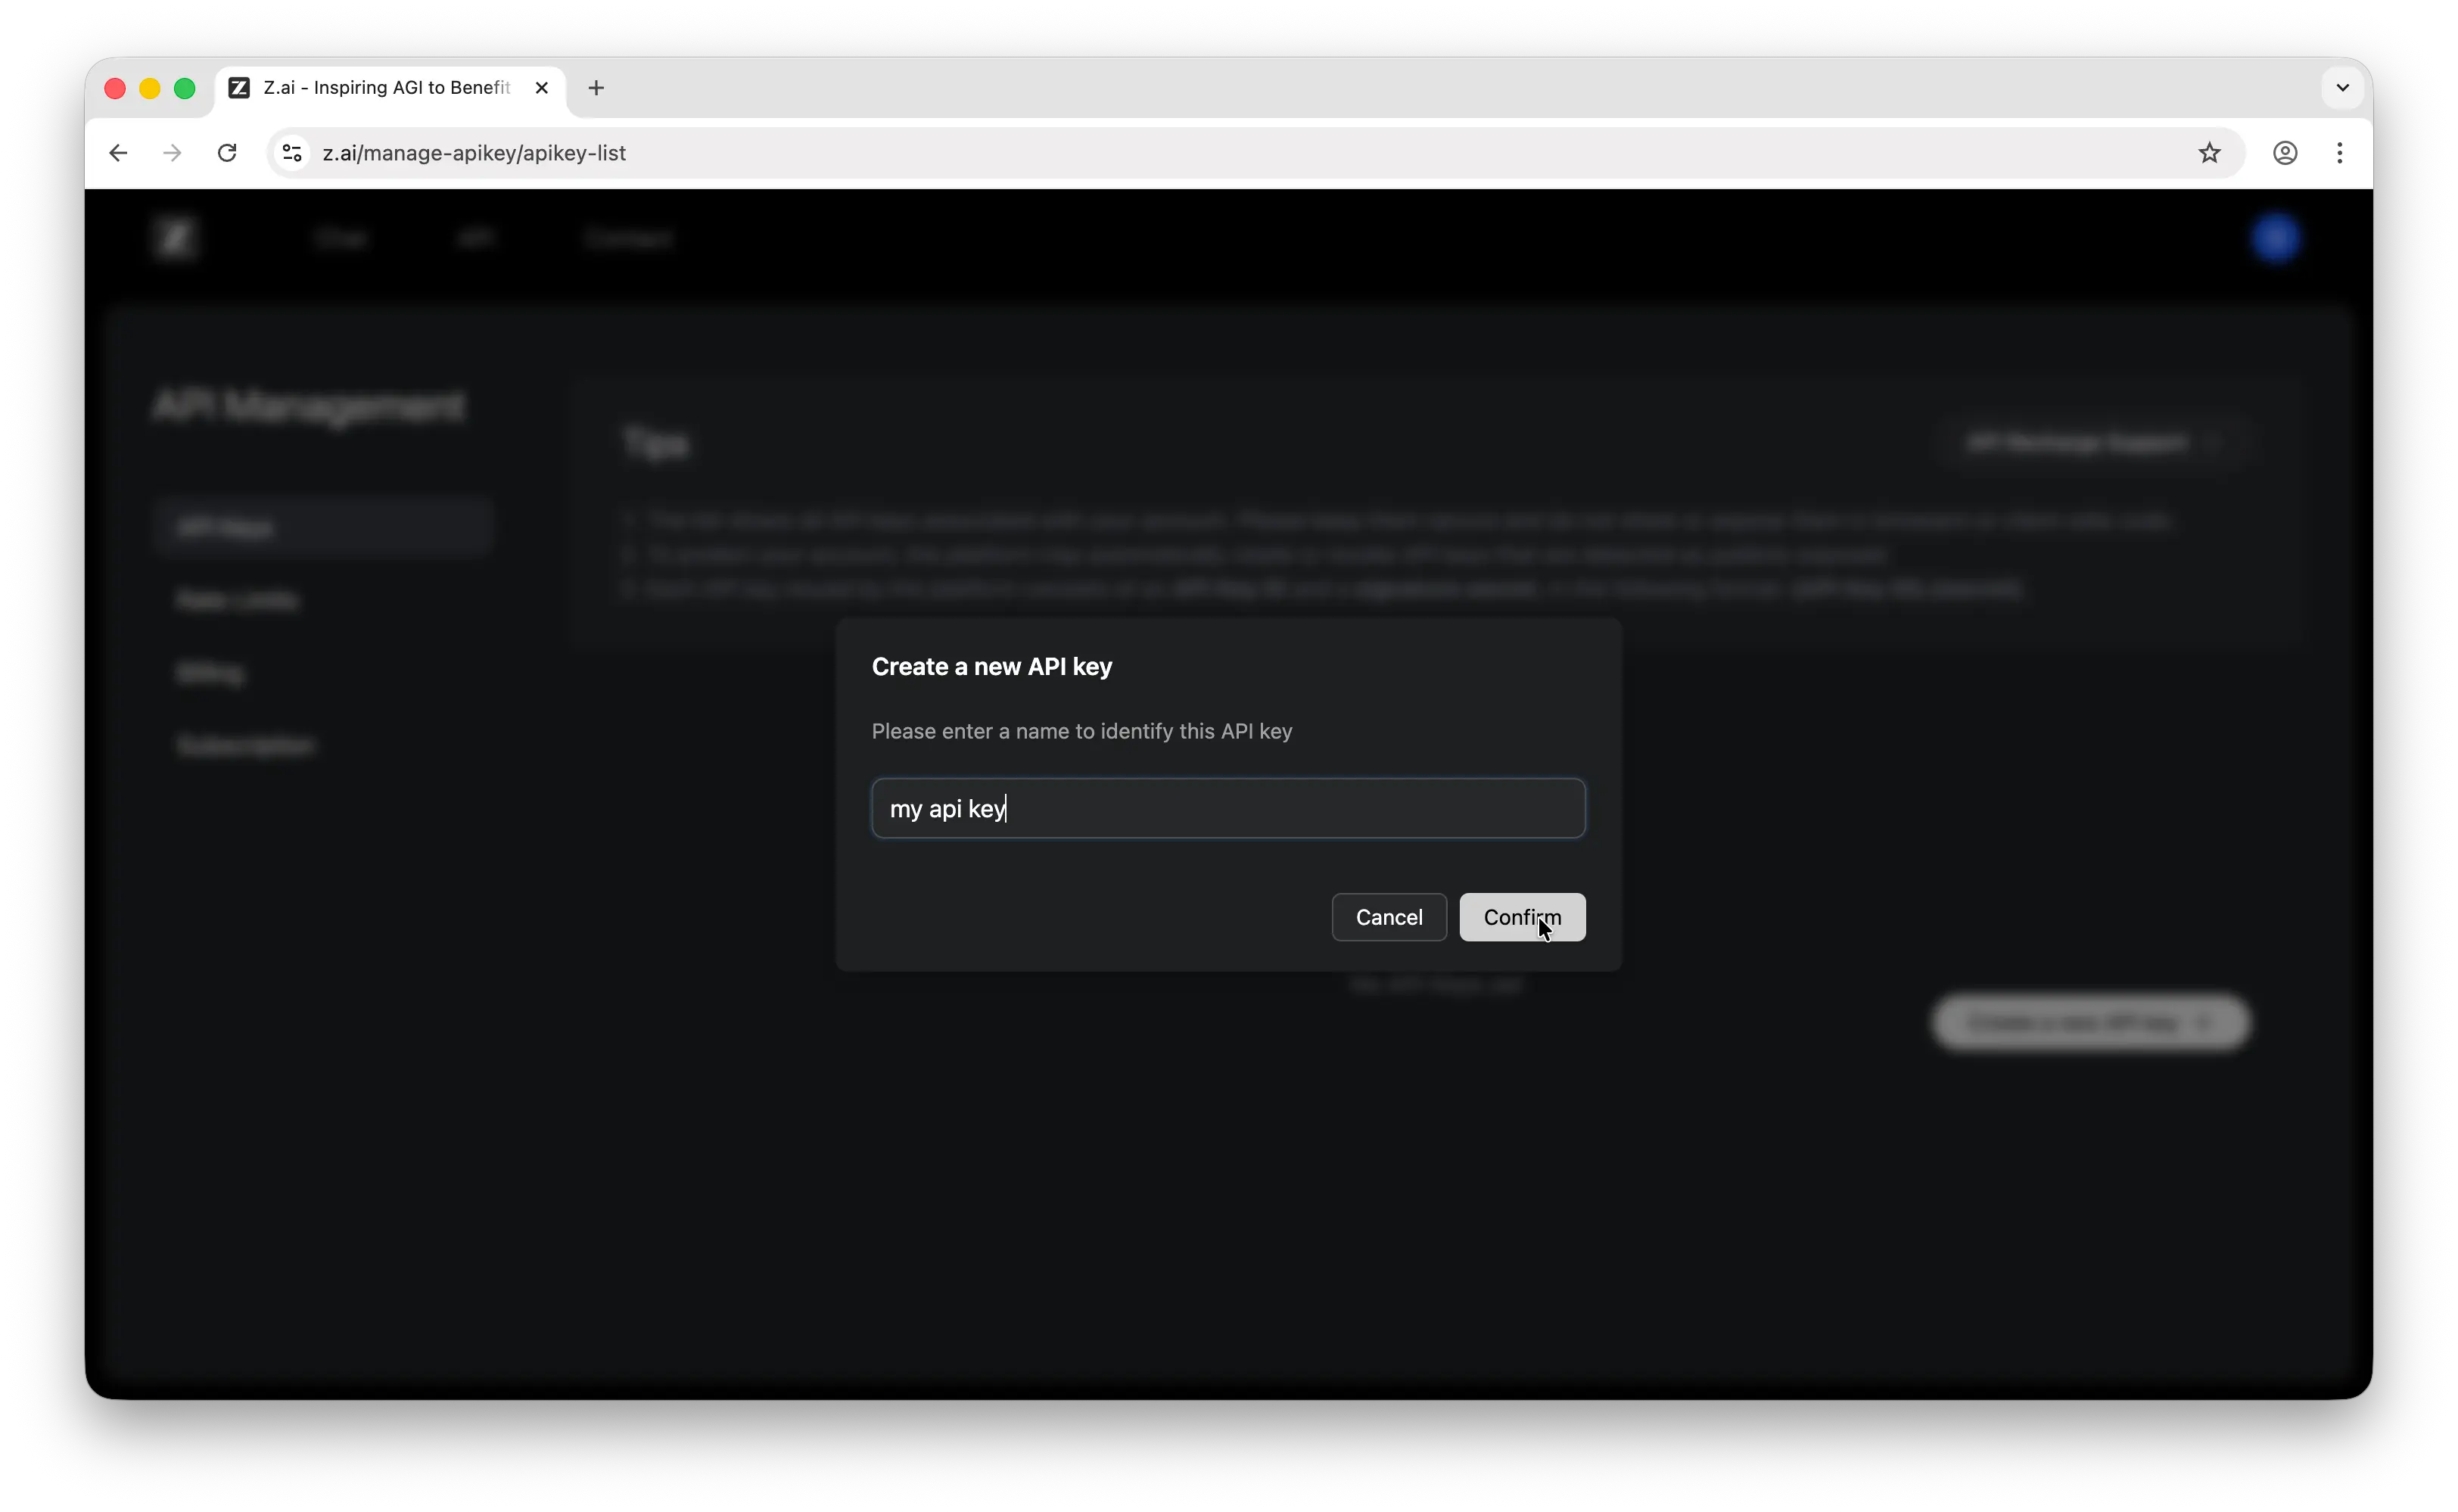Select Rate Limits in the sidebar

tap(237, 599)
